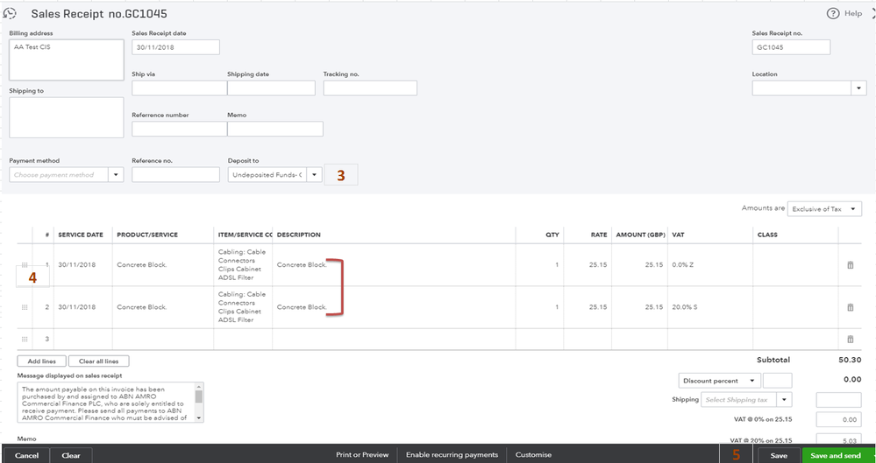Change the Amounts are tax setting dropdown
This screenshot has width=876, height=463.
[x=824, y=209]
